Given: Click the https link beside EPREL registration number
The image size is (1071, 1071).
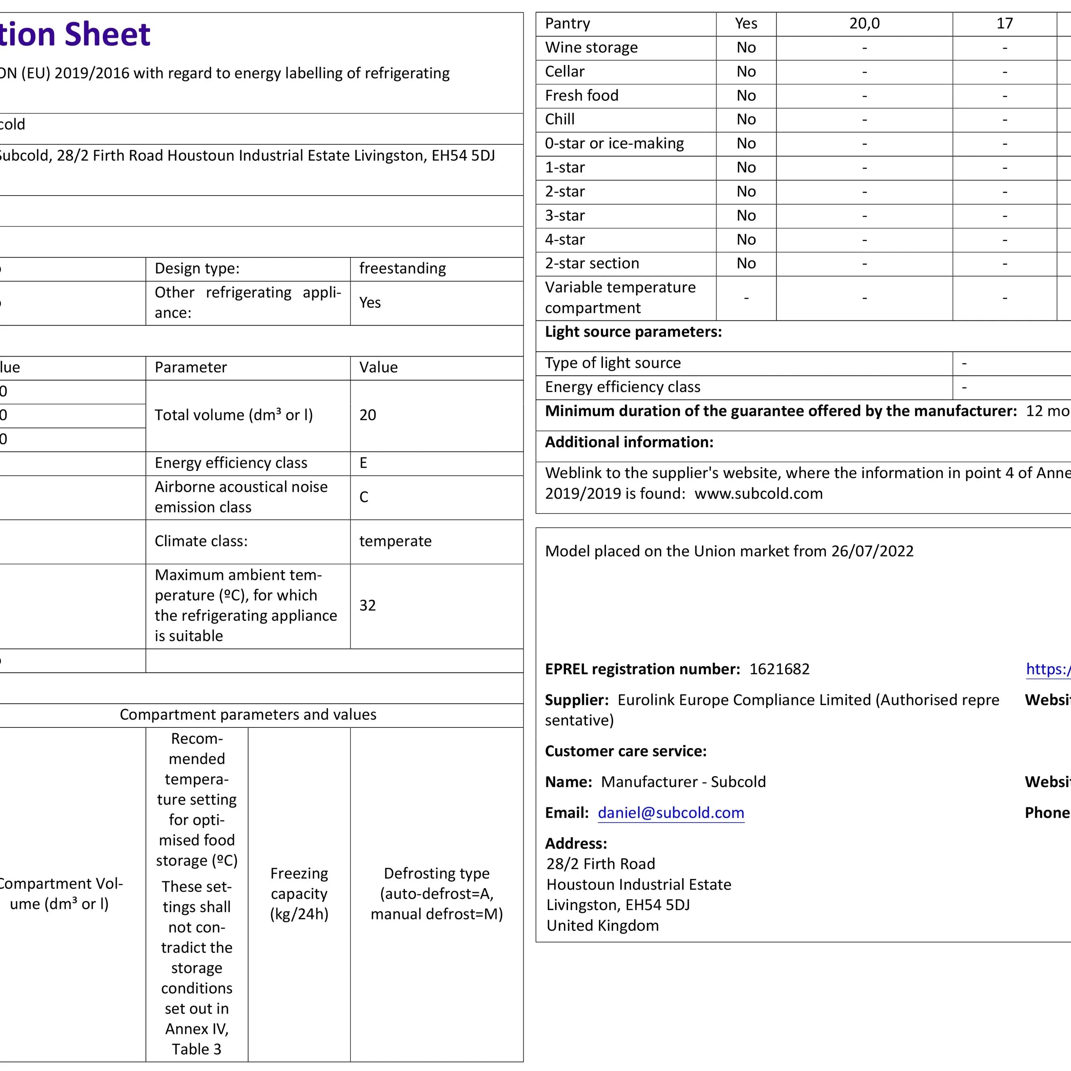Looking at the screenshot, I should [1048, 669].
